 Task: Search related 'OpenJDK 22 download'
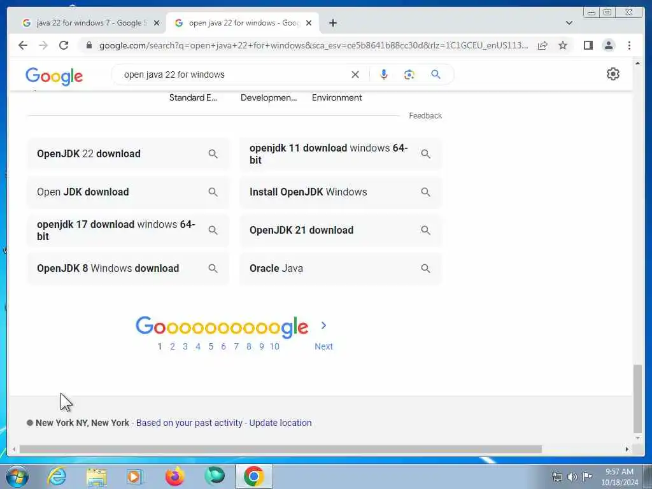[127, 154]
